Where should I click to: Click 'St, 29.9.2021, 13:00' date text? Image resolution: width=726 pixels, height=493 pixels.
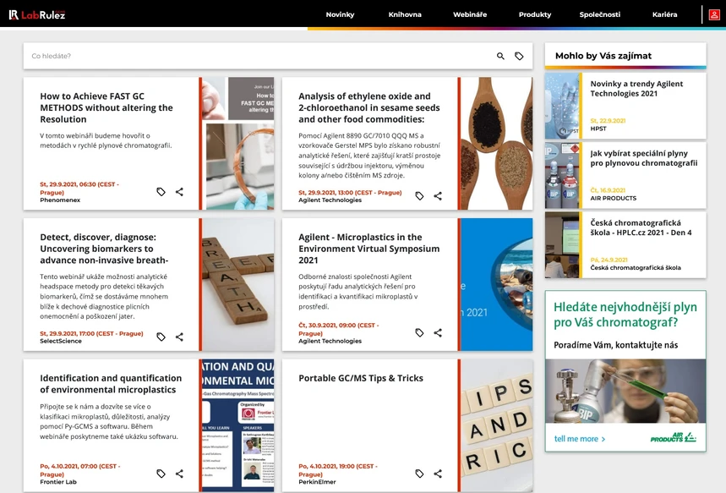coord(350,192)
